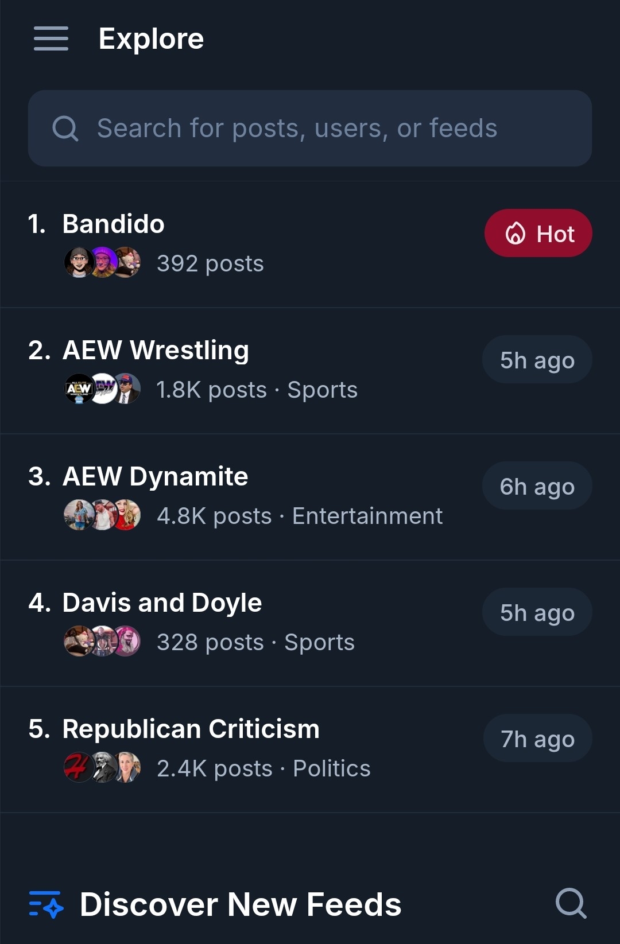
Task: Select the AEW Dynamite trending topic
Action: 155,476
